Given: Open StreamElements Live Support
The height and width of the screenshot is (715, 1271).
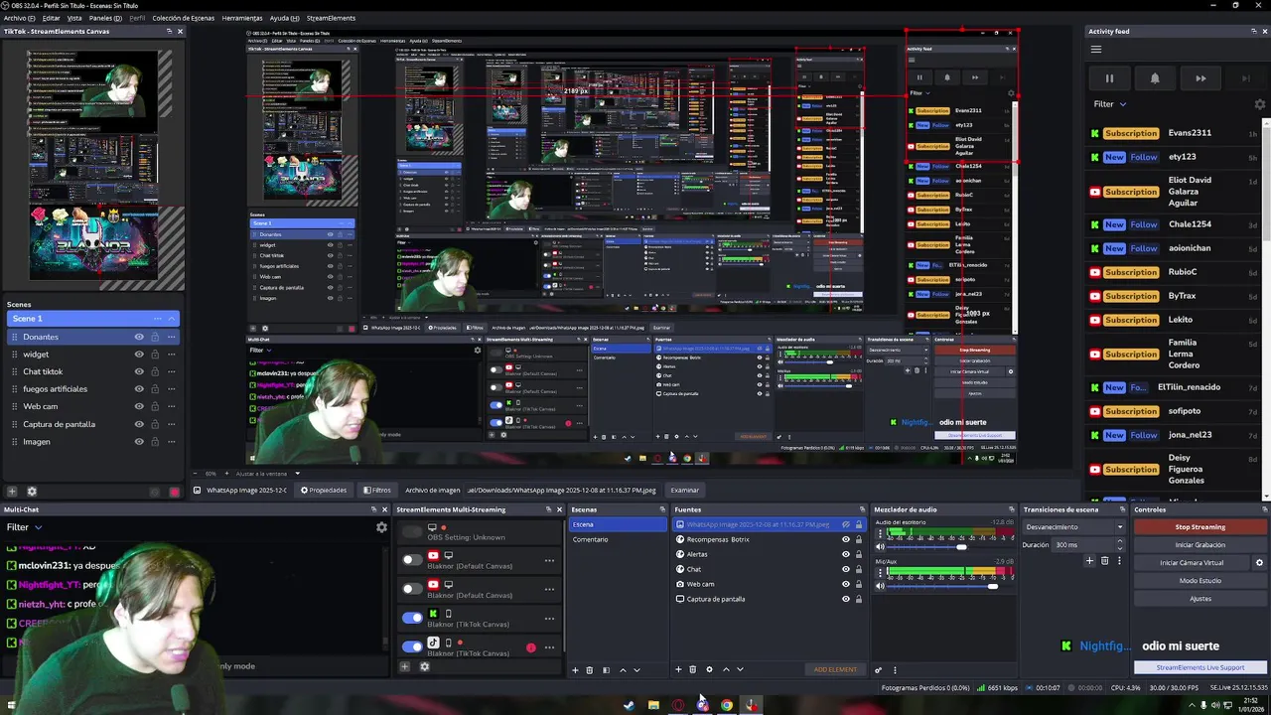Looking at the screenshot, I should (x=1200, y=667).
